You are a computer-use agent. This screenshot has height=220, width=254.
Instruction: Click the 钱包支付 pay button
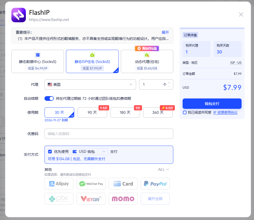(212, 104)
